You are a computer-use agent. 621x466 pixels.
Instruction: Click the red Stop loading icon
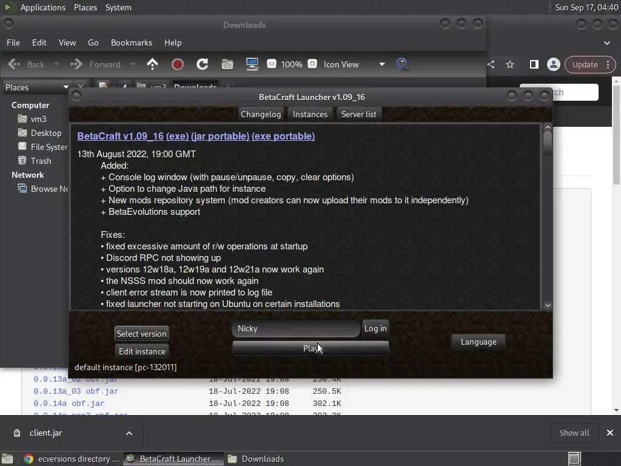coord(178,64)
